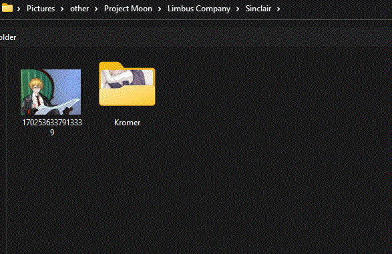
Task: Open the 'other' breadcrumb folder
Action: pos(79,9)
